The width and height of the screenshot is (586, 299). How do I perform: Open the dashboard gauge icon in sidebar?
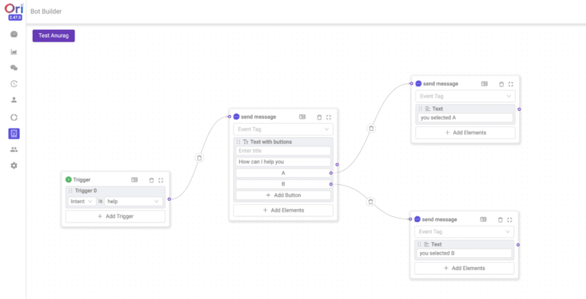(x=14, y=34)
